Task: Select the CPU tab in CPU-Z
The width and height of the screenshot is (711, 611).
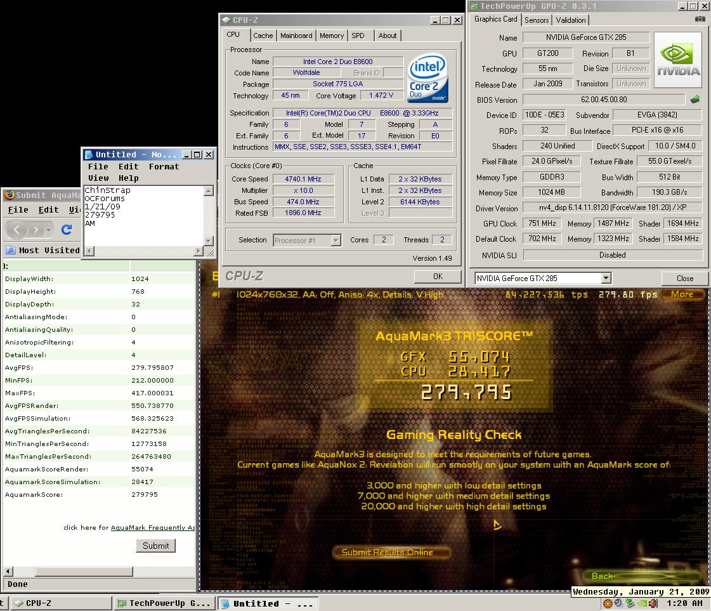Action: [x=233, y=34]
